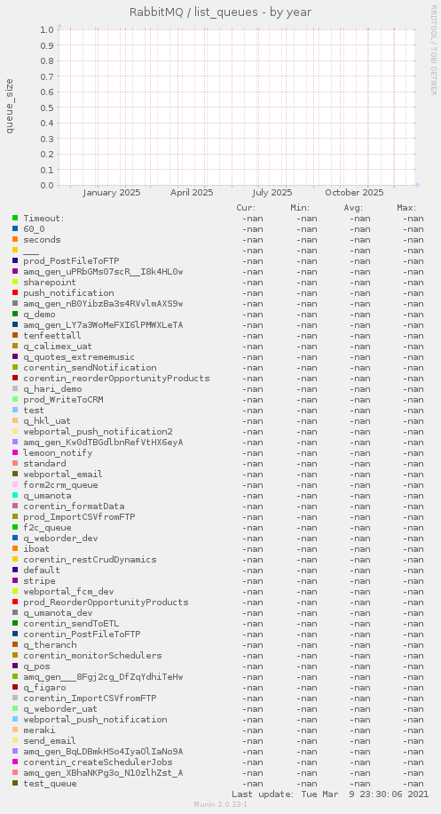441x814 pixels.
Task: Click the q_umanota_dev legend label
Action: pyautogui.click(x=58, y=612)
